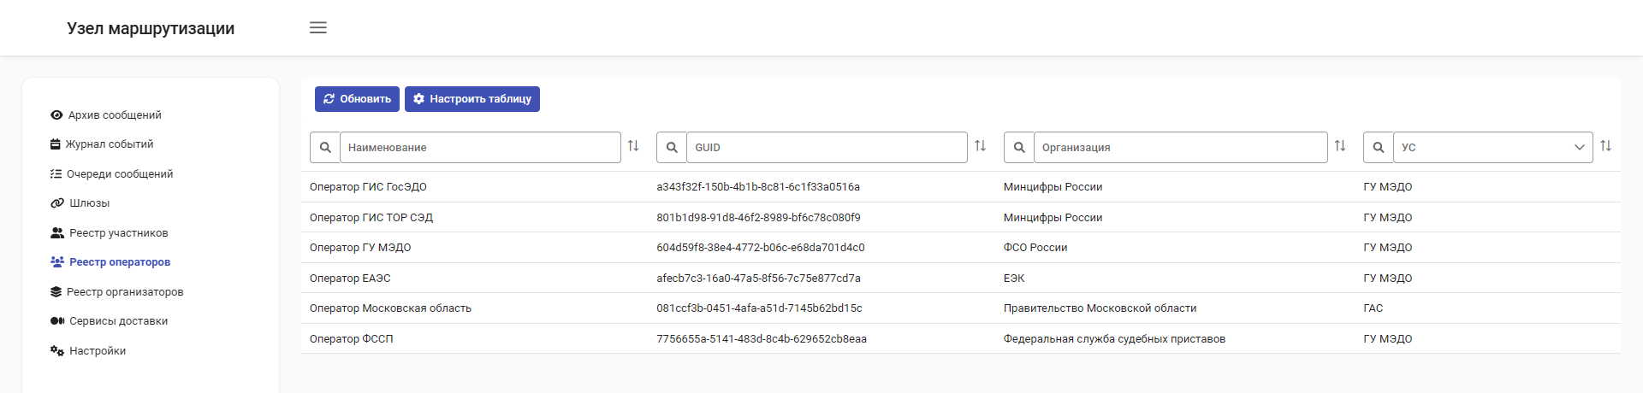Click the link icon beside Шлюзы
This screenshot has height=393, width=1643.
coord(57,203)
